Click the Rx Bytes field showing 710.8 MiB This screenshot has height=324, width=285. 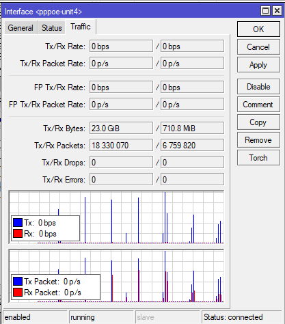tap(192, 129)
